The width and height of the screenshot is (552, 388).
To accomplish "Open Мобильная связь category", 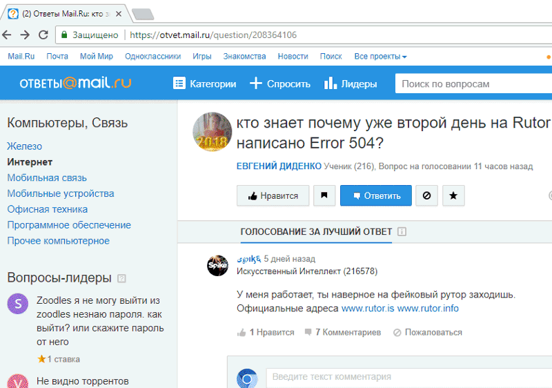I will [47, 178].
